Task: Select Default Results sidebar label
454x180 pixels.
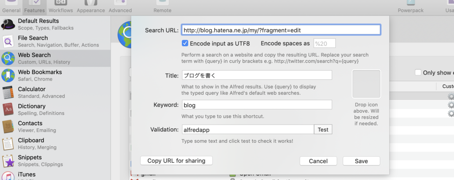Action: click(x=38, y=21)
